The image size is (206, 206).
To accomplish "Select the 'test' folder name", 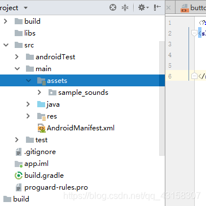I will point(41,140).
